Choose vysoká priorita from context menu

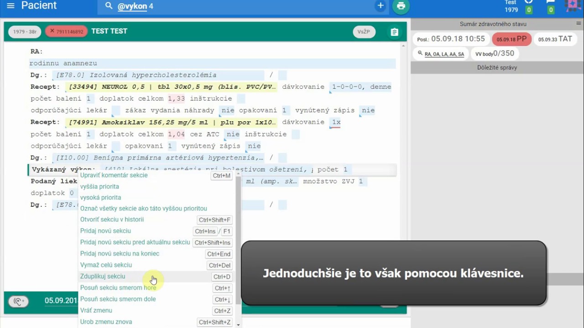tap(157, 198)
